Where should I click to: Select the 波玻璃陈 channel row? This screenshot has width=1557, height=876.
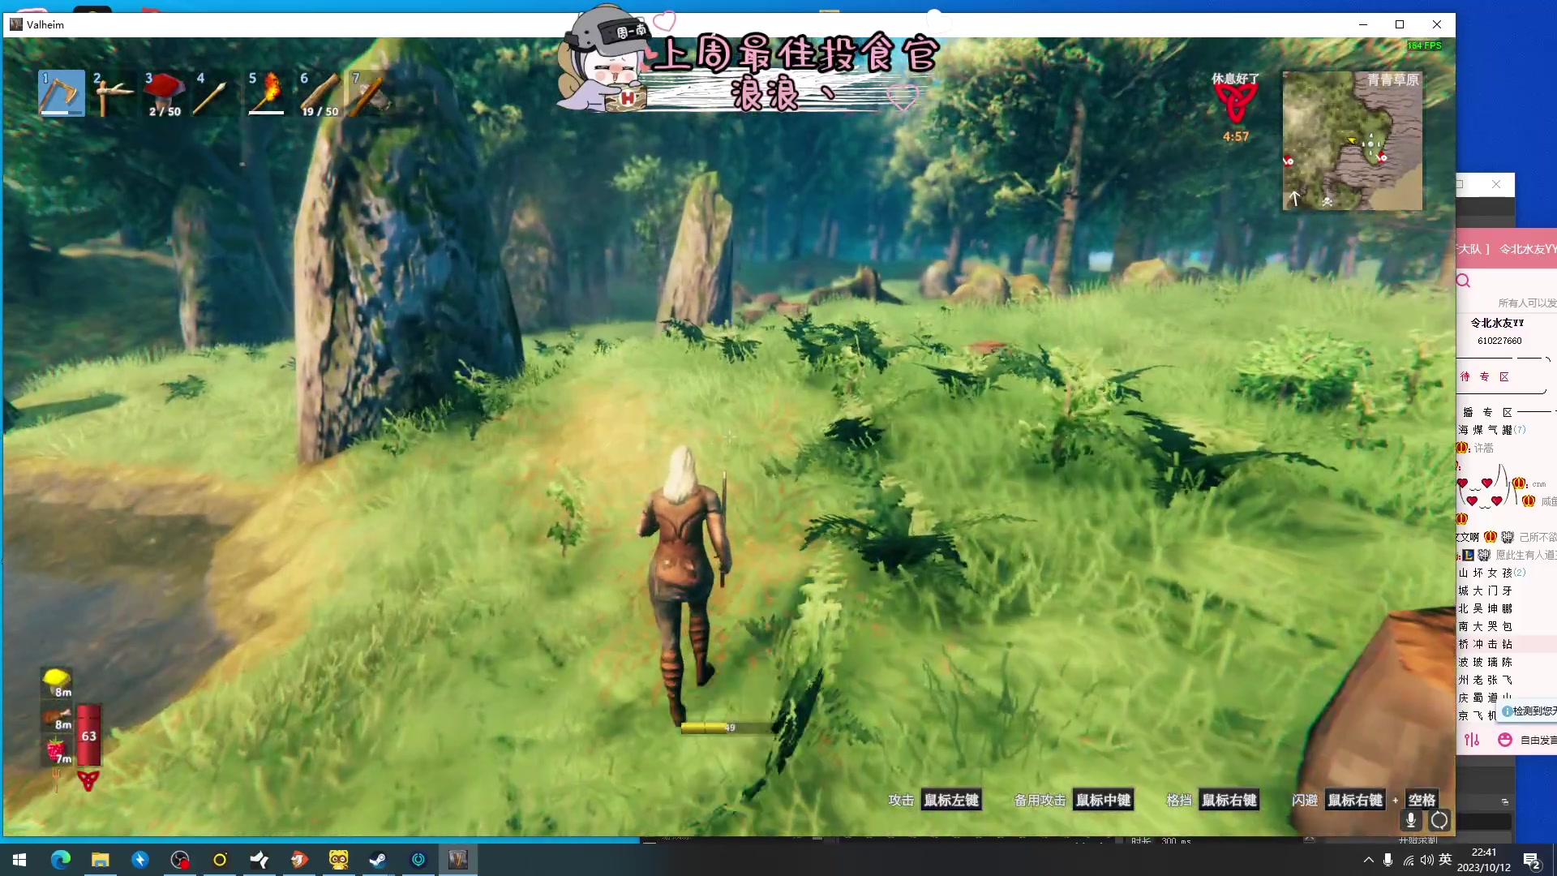(x=1506, y=662)
